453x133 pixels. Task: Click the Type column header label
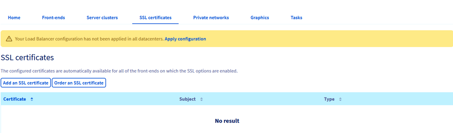[x=329, y=99]
